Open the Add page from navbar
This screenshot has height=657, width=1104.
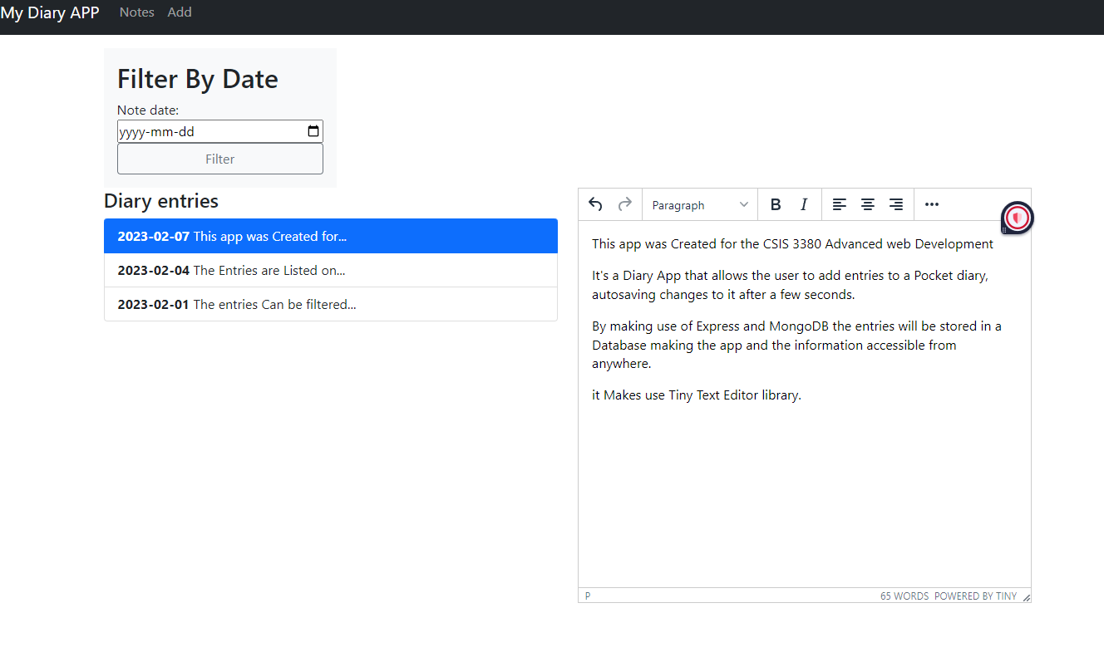click(x=180, y=12)
